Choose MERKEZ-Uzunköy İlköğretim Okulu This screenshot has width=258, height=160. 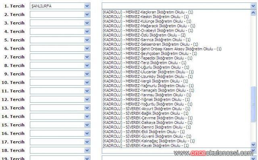pos(148,77)
